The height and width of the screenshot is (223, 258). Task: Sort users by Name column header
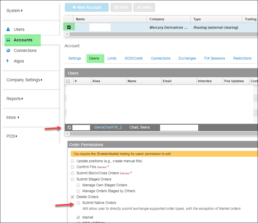coord(144,81)
